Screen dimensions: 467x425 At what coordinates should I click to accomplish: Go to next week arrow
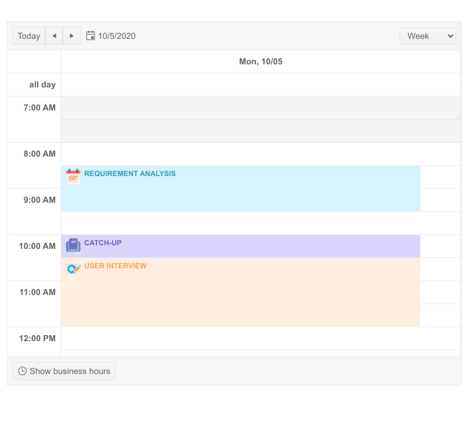72,36
